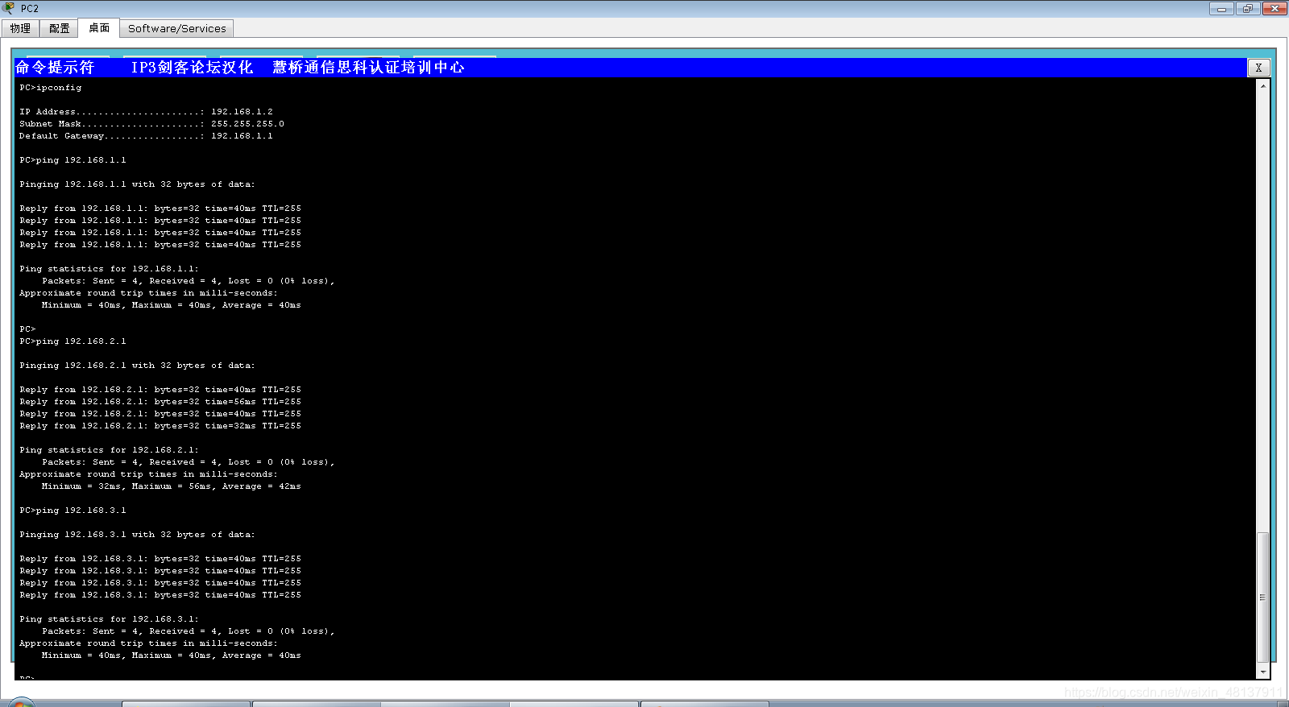Click the PC2 window title icon

pos(9,8)
